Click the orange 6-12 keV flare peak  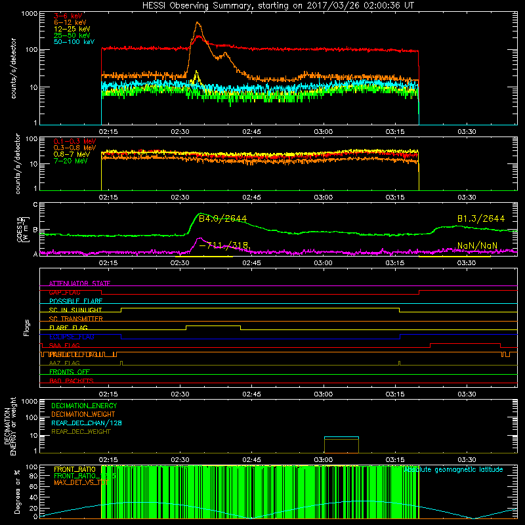[x=198, y=23]
